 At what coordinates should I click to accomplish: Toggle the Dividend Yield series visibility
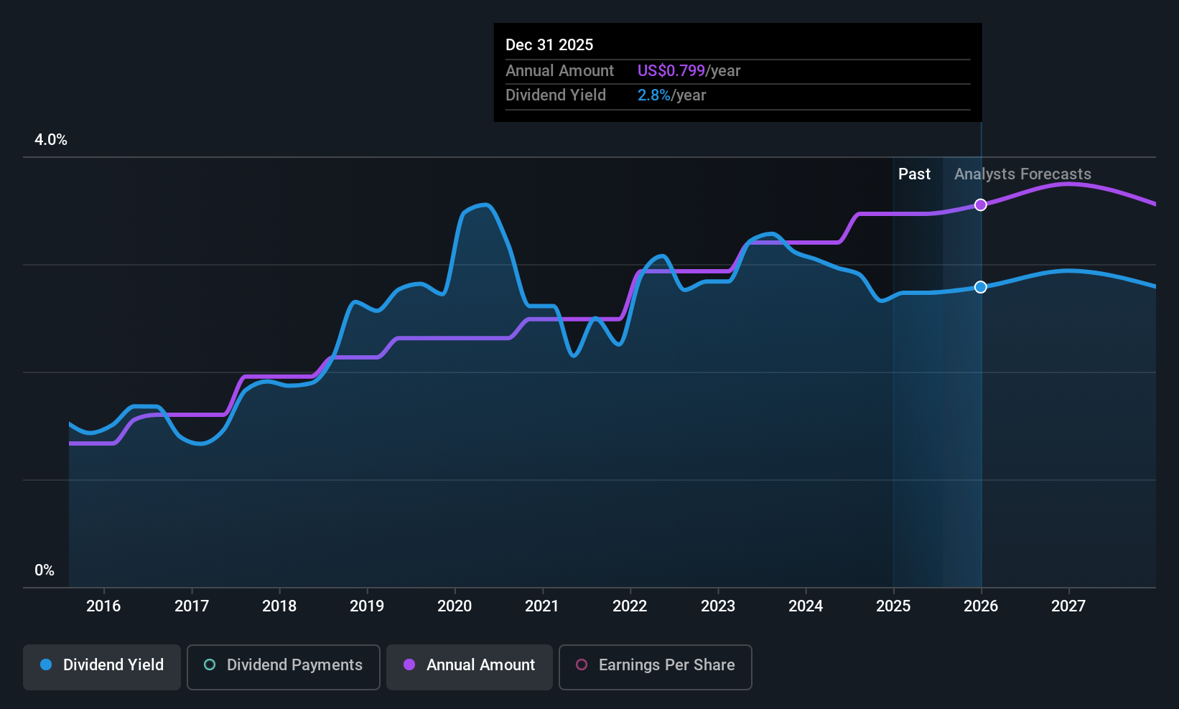pyautogui.click(x=101, y=667)
